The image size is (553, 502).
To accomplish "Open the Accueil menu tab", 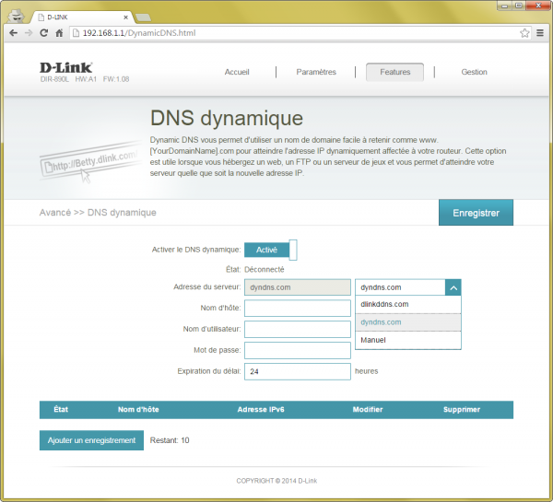I will point(237,72).
